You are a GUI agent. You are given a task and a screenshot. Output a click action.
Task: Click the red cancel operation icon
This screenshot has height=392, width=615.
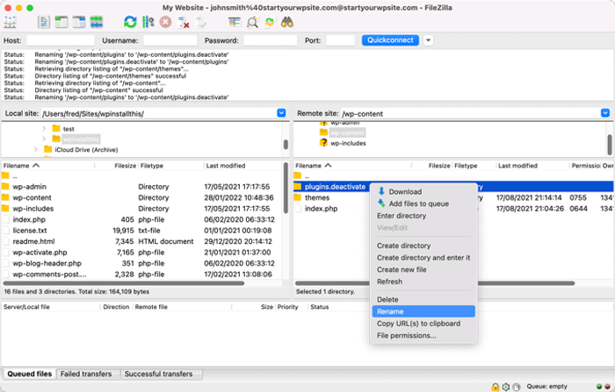165,22
